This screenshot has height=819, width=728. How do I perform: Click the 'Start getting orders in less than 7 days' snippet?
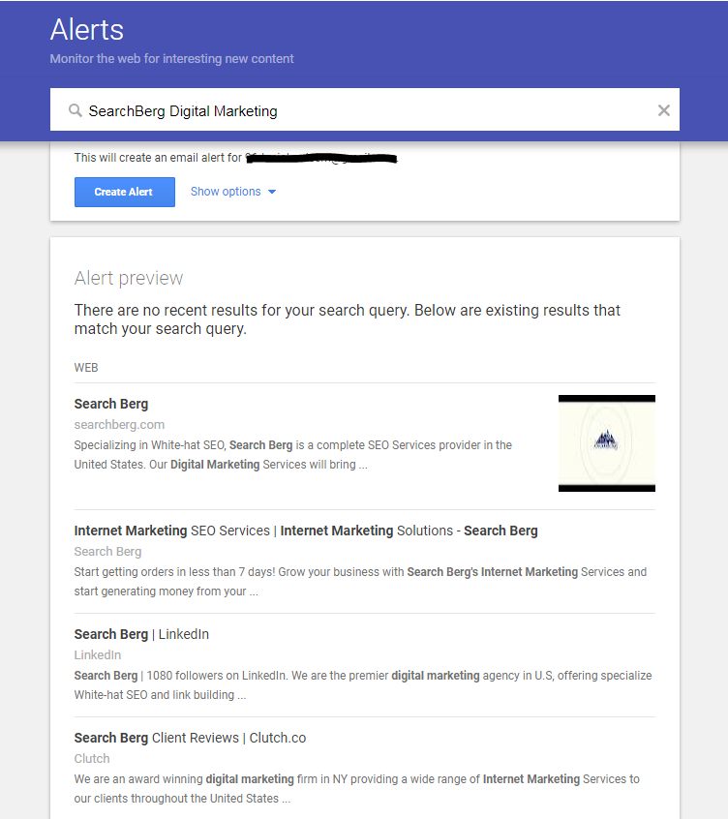pos(360,582)
